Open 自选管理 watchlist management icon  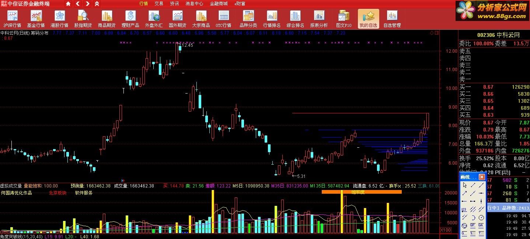coord(392,18)
